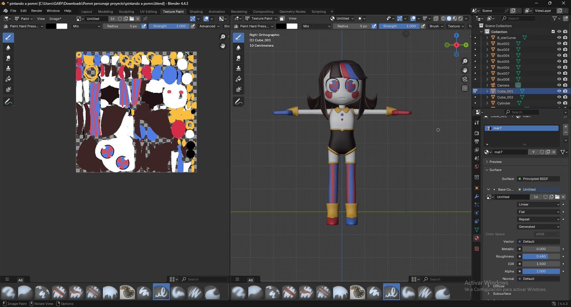
Task: Switch to the Shading workspace tab
Action: (196, 11)
